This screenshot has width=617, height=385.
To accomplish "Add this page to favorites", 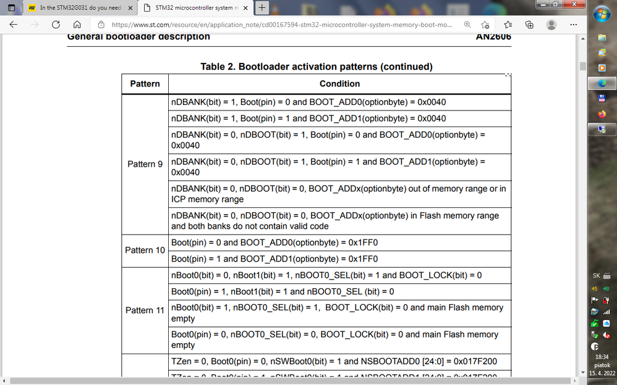I will [x=485, y=25].
